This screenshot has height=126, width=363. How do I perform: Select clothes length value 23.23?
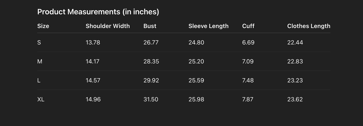[x=295, y=80]
